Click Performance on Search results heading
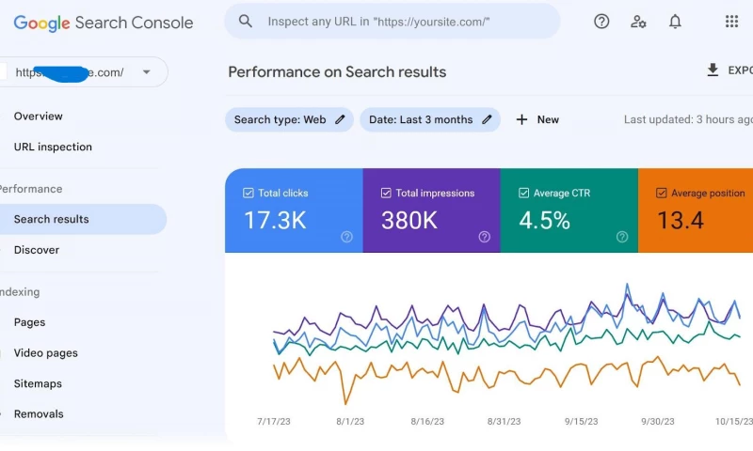The image size is (753, 451). click(337, 72)
